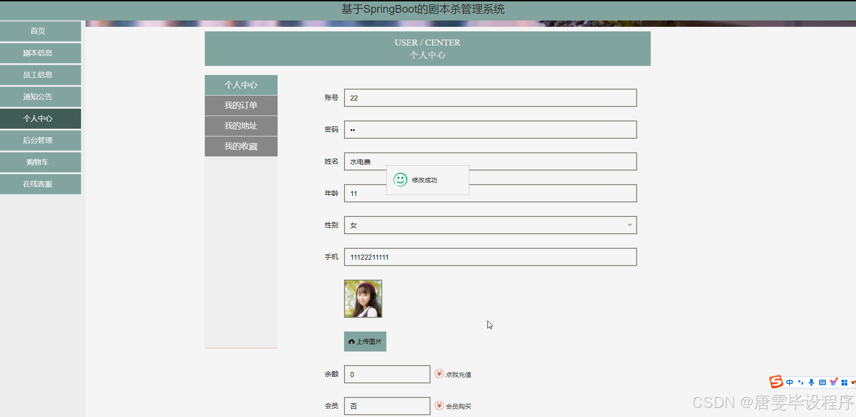This screenshot has width=856, height=417.
Task: Focus the 账号 account input field
Action: [490, 98]
